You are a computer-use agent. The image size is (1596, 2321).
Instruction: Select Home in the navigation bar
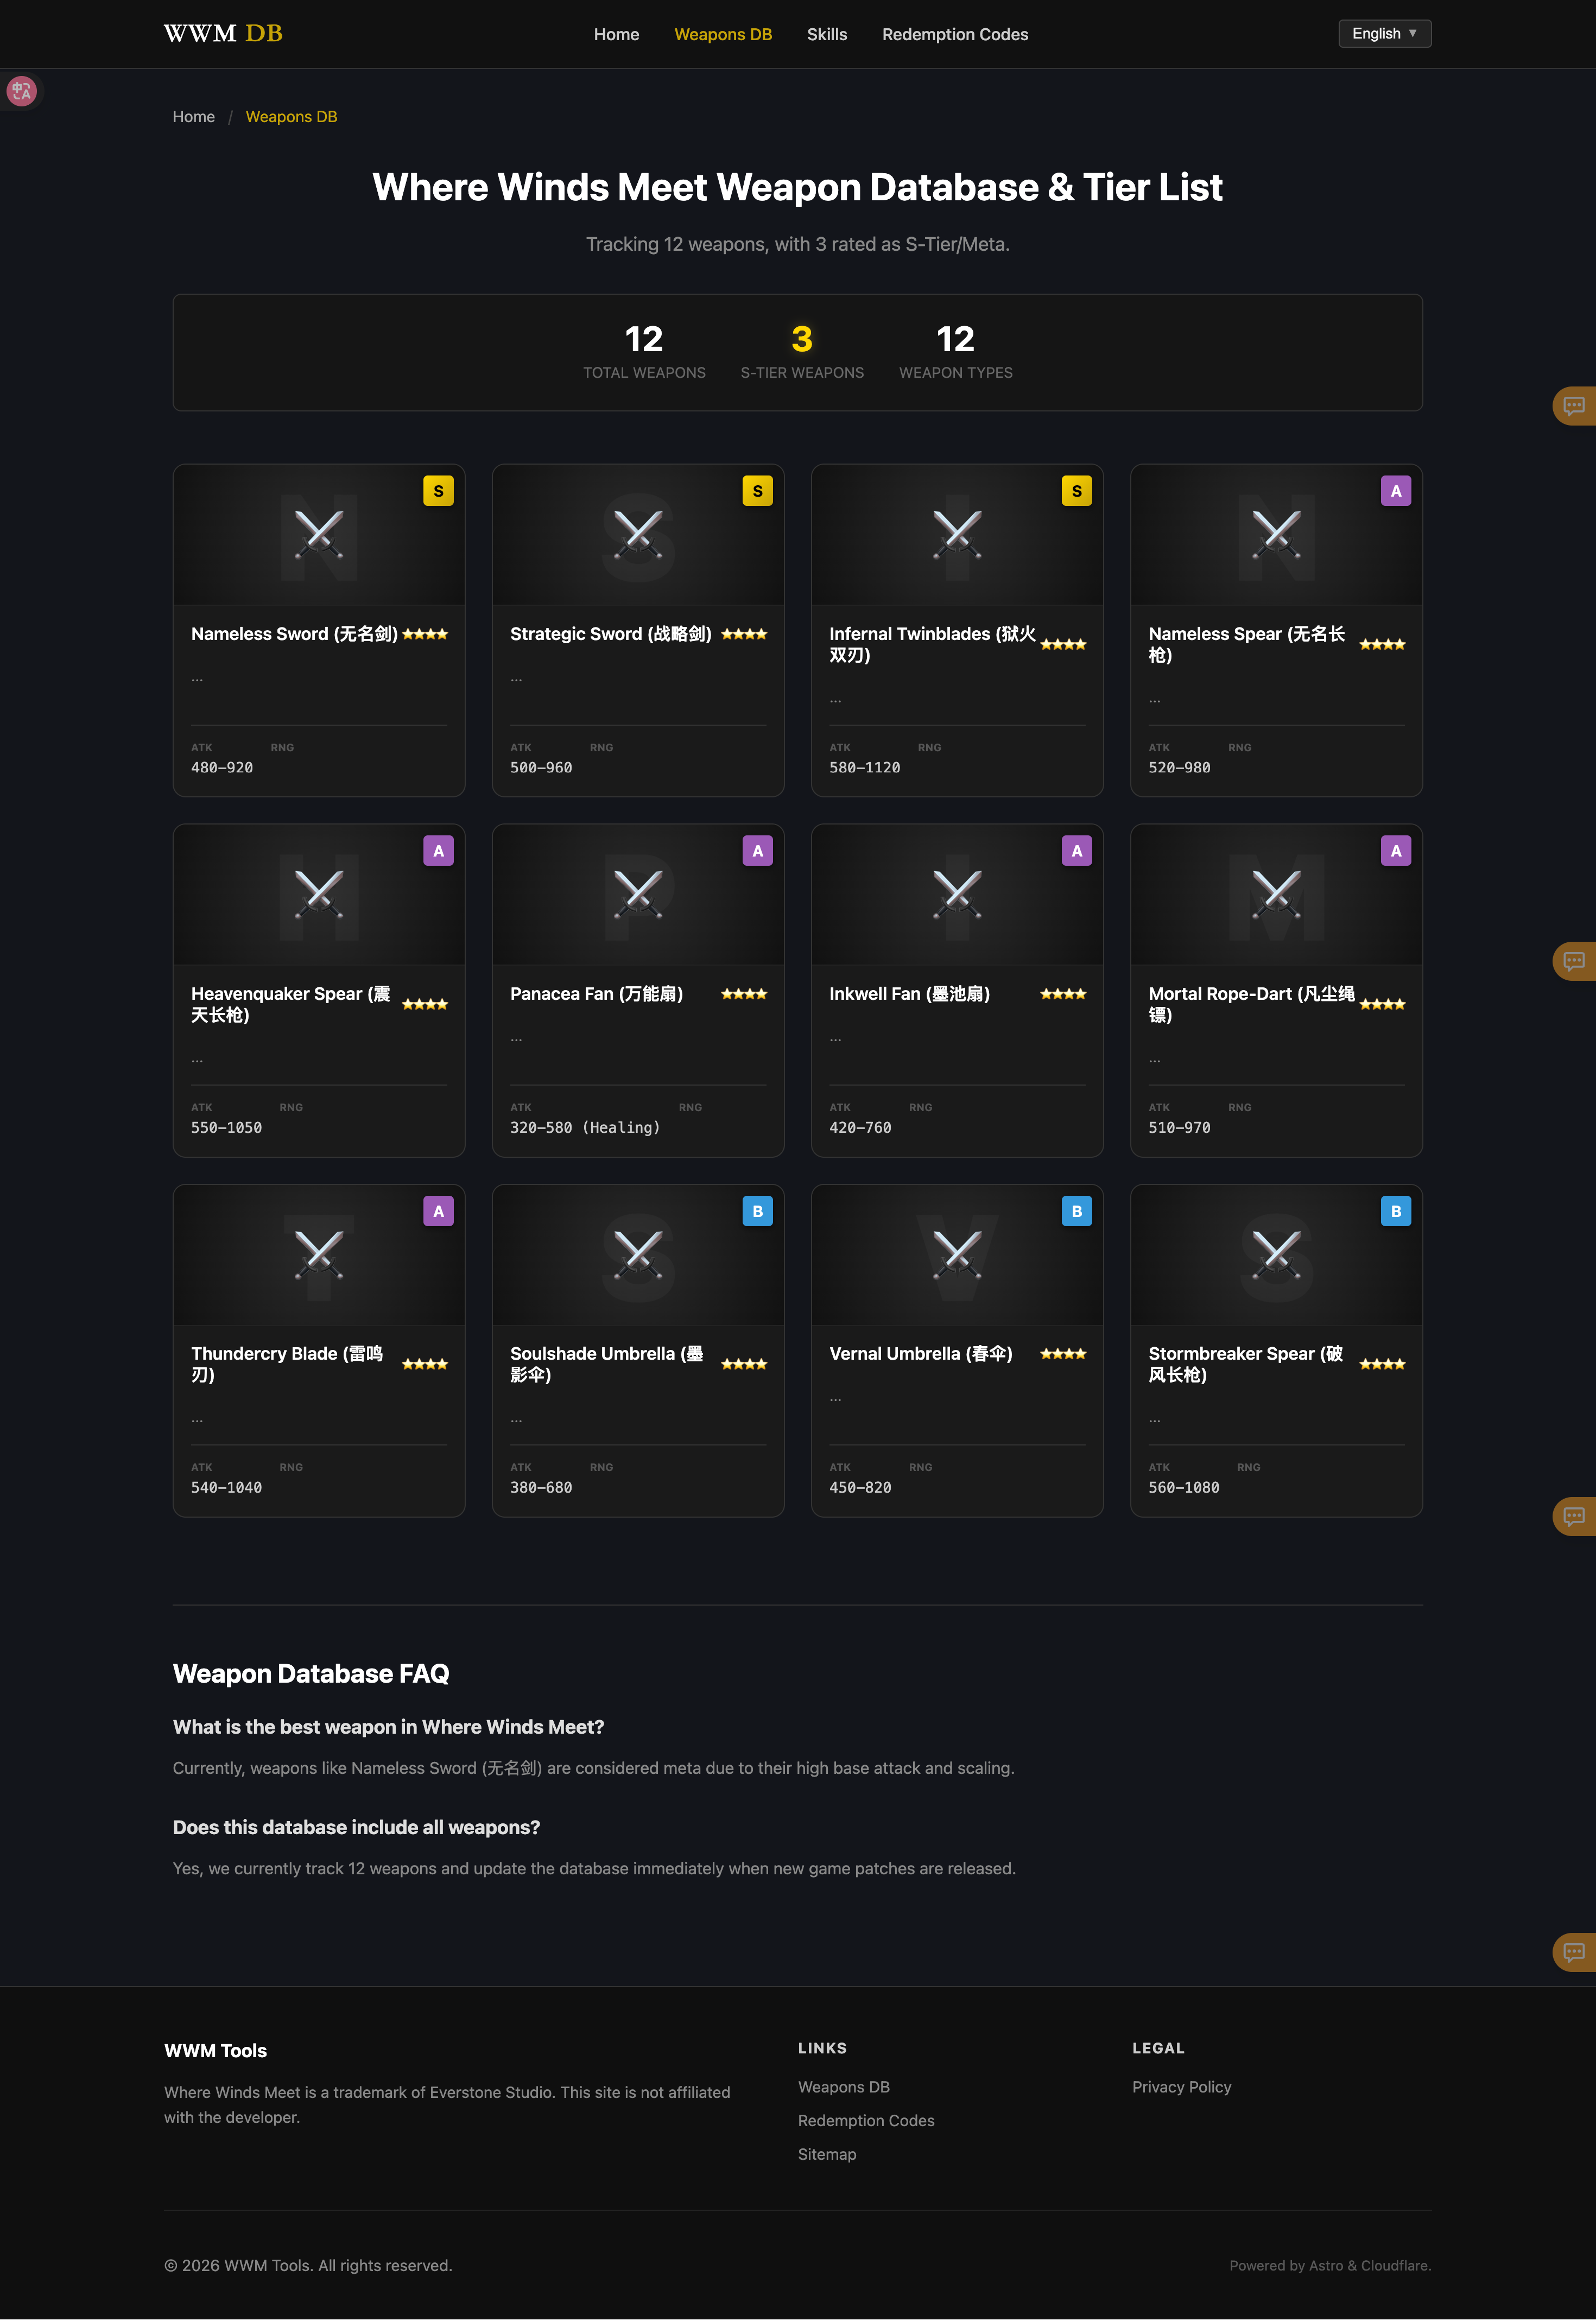point(616,34)
